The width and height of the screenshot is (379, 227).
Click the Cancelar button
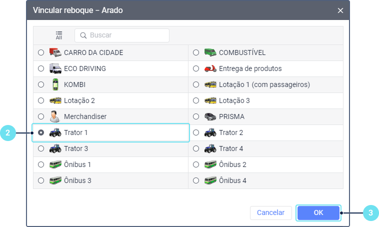(x=270, y=212)
